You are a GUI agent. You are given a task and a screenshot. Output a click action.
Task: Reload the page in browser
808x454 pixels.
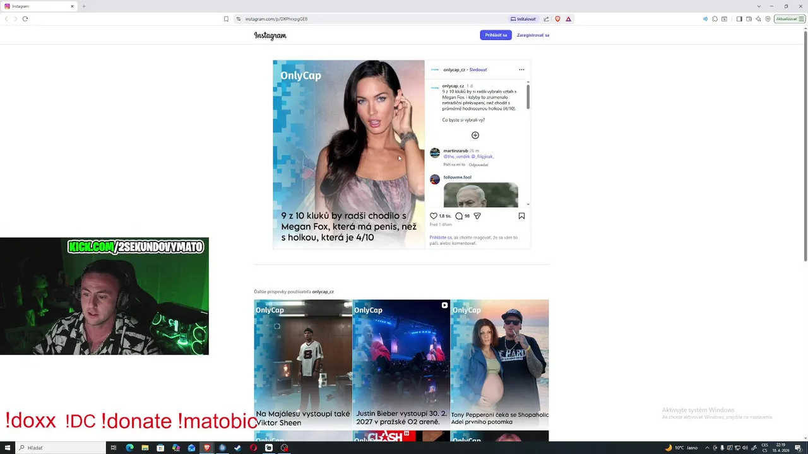[25, 19]
